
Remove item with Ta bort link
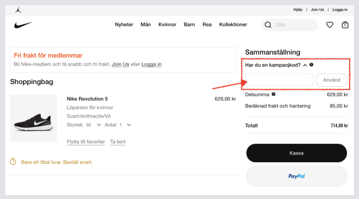(x=118, y=142)
